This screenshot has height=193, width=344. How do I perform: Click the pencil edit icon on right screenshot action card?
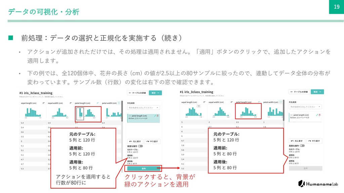(317, 115)
